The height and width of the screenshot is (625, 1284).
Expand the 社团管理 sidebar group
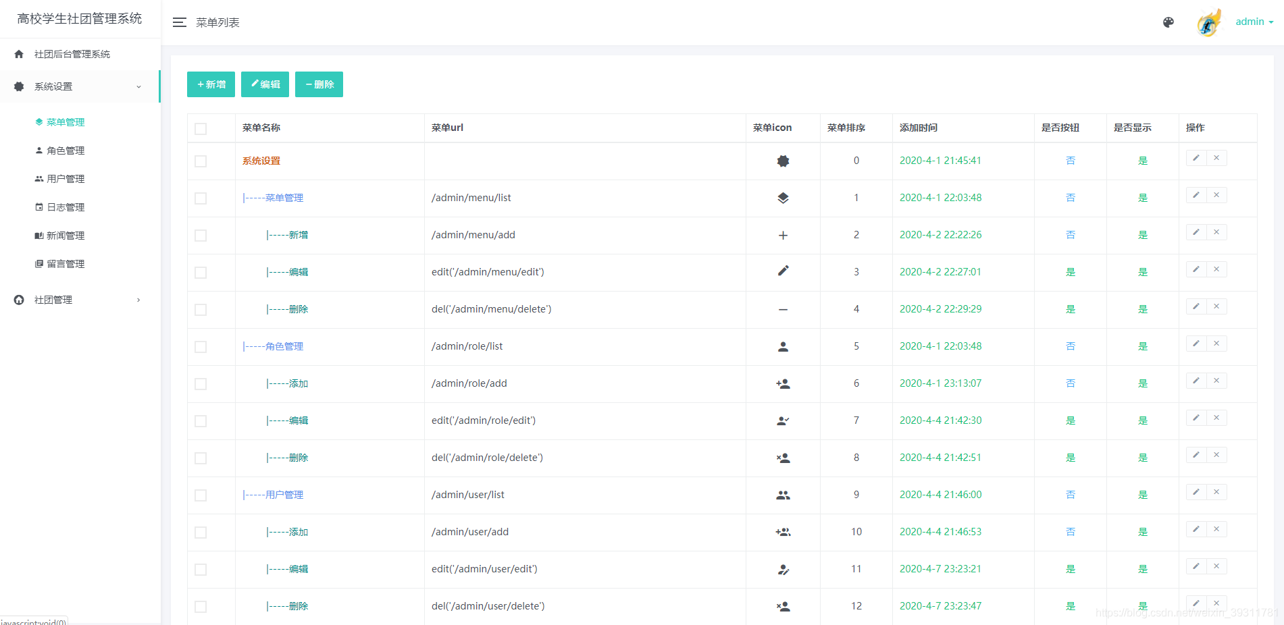80,300
